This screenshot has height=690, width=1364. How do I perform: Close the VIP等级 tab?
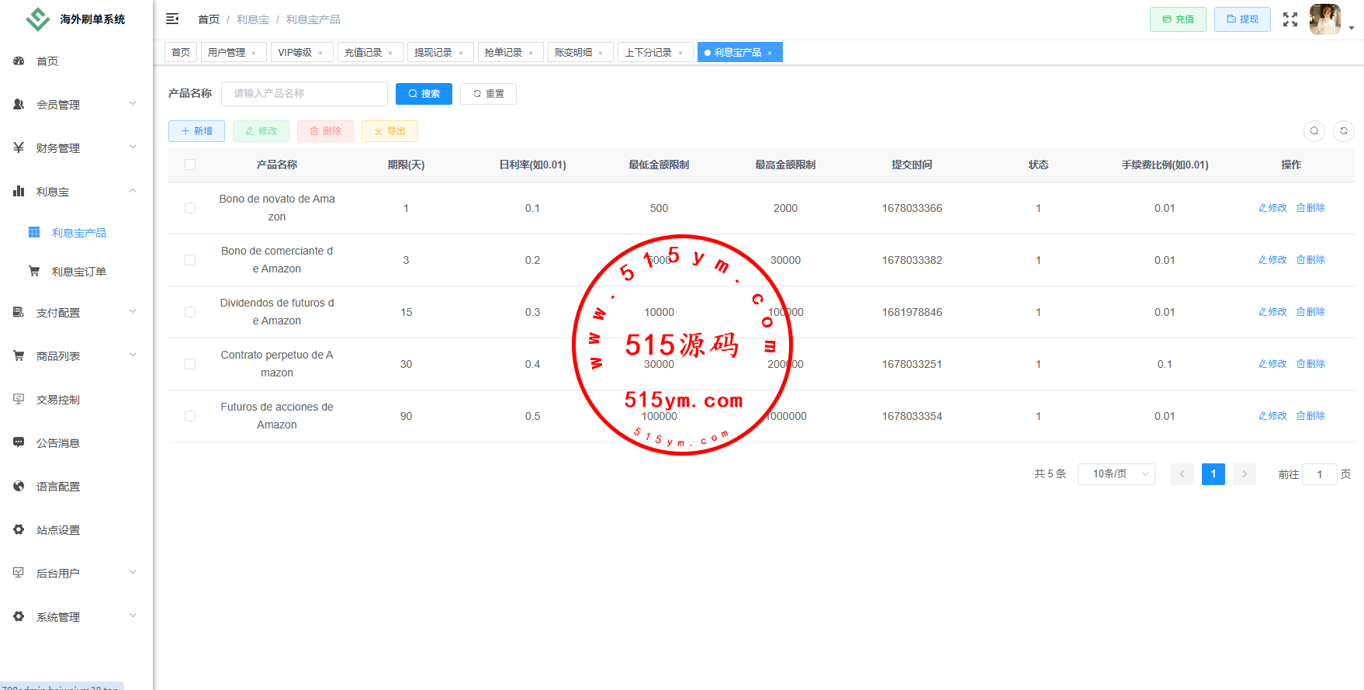320,53
